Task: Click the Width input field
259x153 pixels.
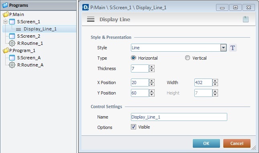Action: point(203,83)
